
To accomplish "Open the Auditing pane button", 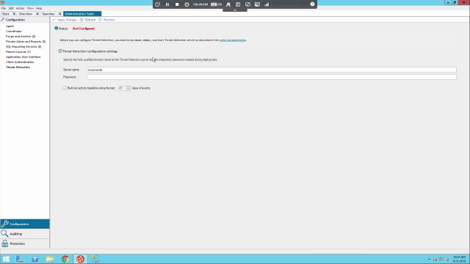I will click(x=25, y=234).
